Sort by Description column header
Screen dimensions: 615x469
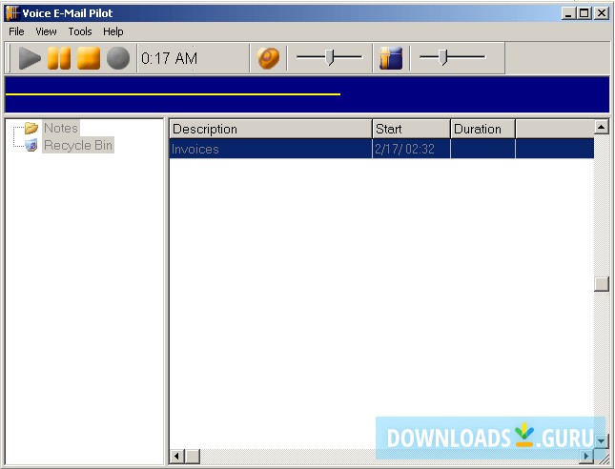pos(271,129)
